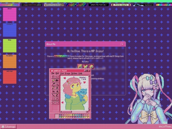Click the Mochi and me drawing canvas
The height and width of the screenshot is (129, 172).
coord(74,93)
